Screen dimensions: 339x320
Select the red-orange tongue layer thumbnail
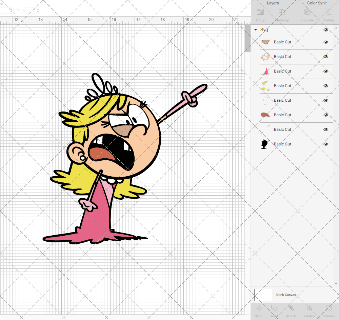click(x=265, y=115)
